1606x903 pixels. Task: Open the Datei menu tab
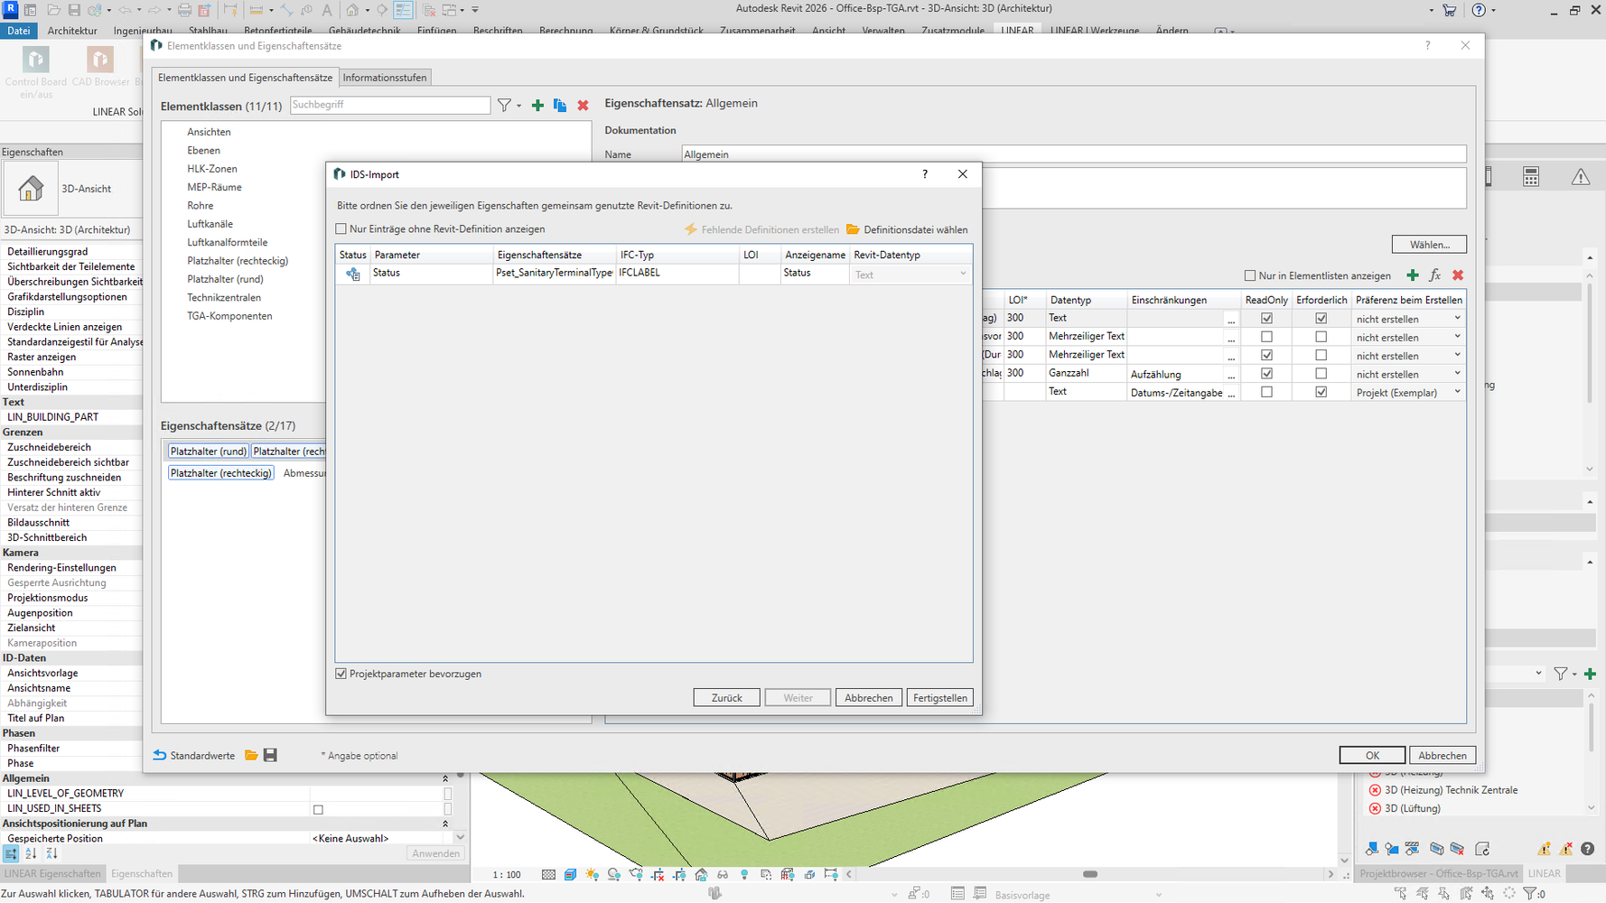point(19,30)
